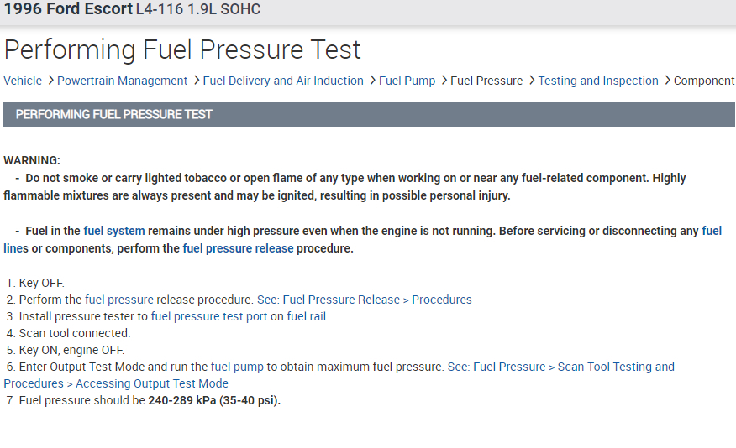Open 'fuel pressure' link in step 2

(x=119, y=300)
